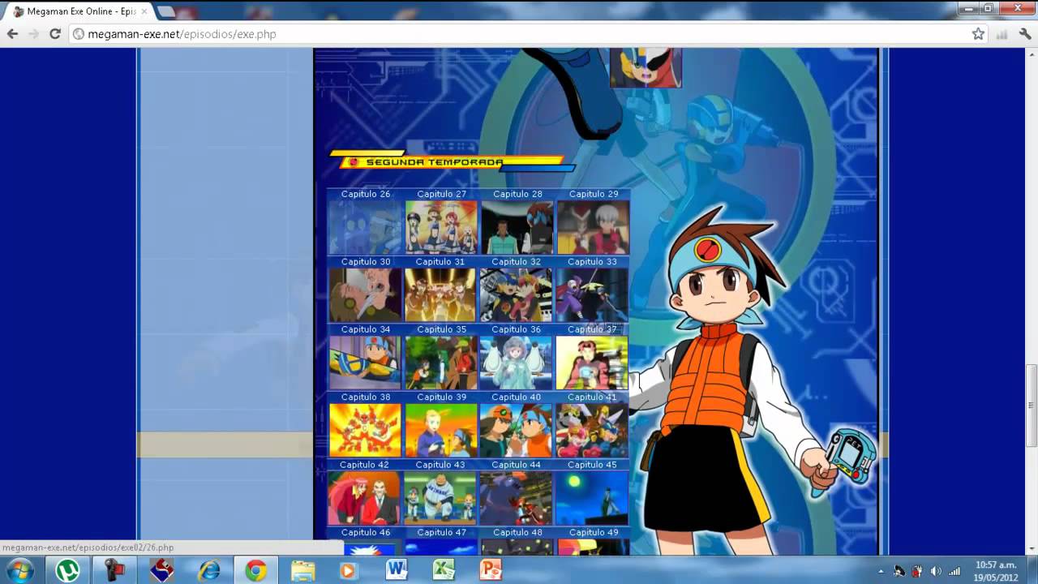Open Capitulo 42 episode thumbnail

365,498
